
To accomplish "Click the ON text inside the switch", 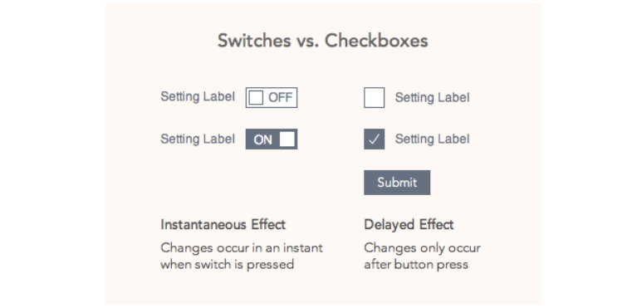I will coord(262,139).
